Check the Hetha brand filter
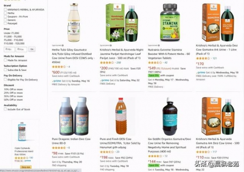This screenshot has width=244, height=172. 5,13
